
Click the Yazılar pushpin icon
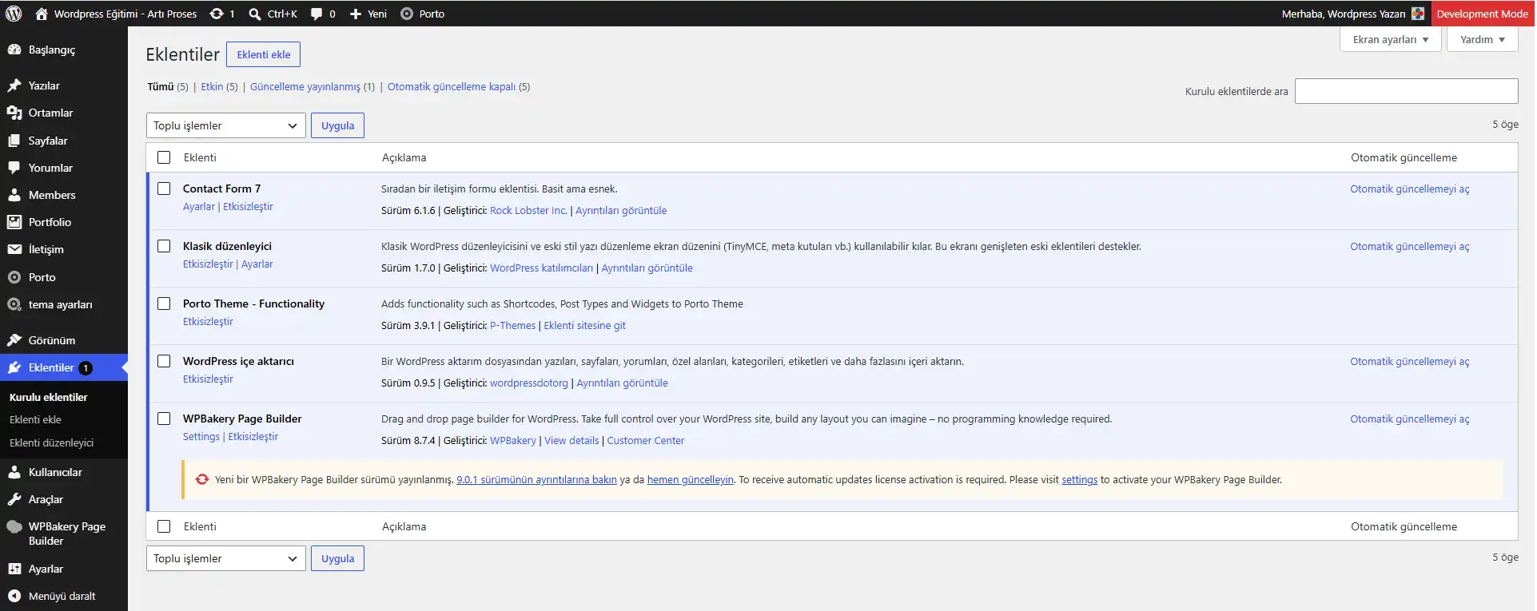click(x=14, y=85)
